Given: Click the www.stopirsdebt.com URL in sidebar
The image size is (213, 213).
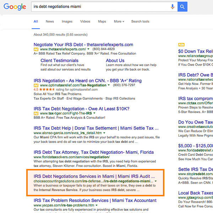Looking at the screenshot, I should click(x=196, y=174).
